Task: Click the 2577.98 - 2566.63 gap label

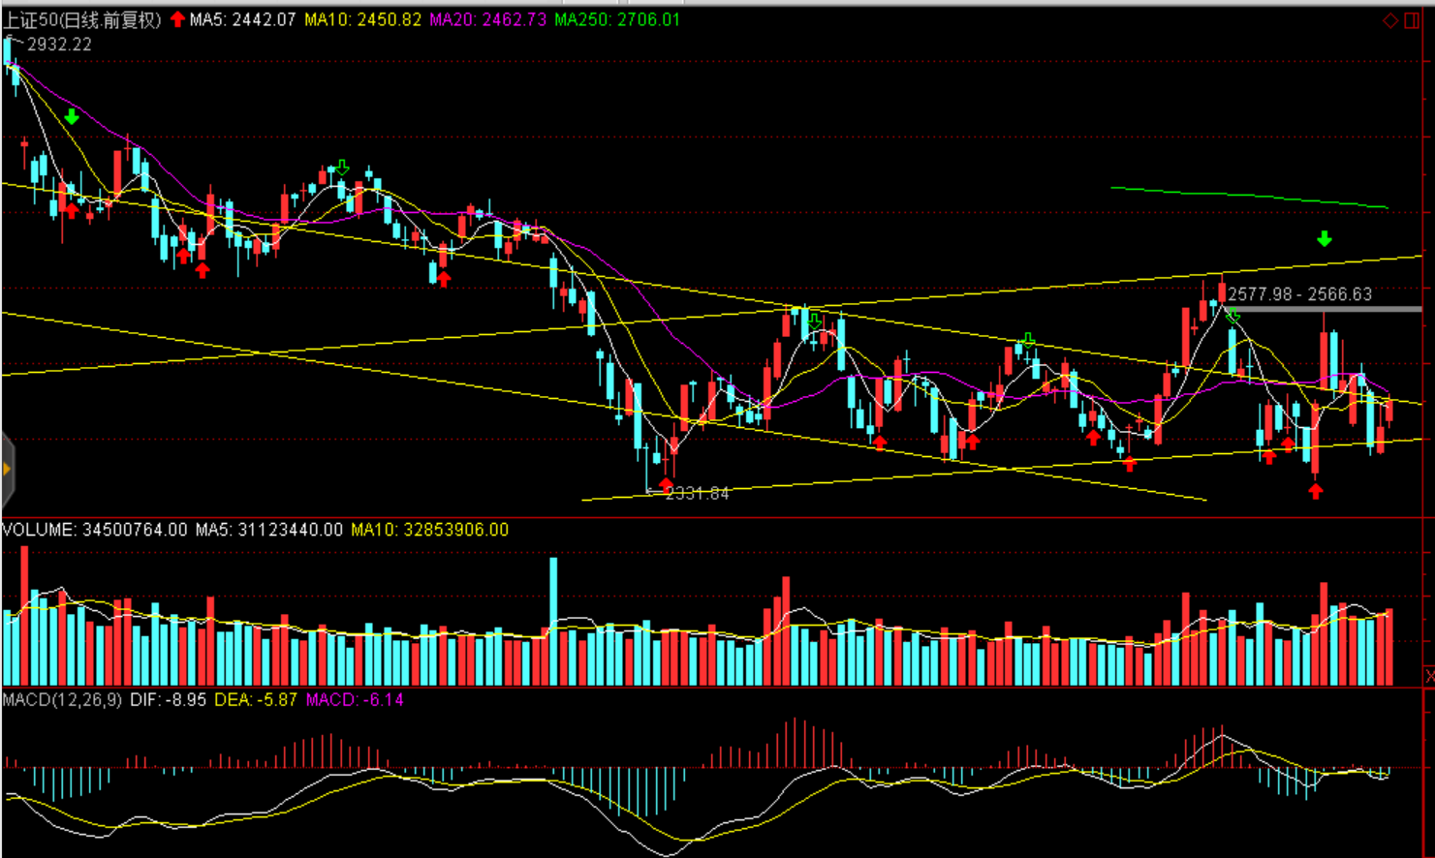Action: [x=1299, y=294]
